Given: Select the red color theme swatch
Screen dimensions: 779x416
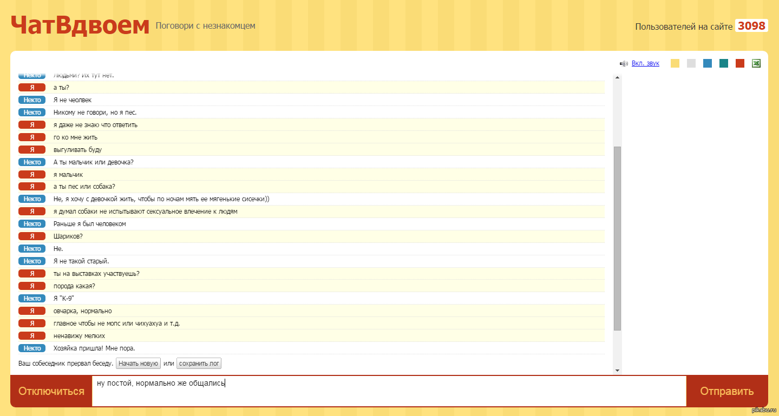Looking at the screenshot, I should pyautogui.click(x=740, y=63).
